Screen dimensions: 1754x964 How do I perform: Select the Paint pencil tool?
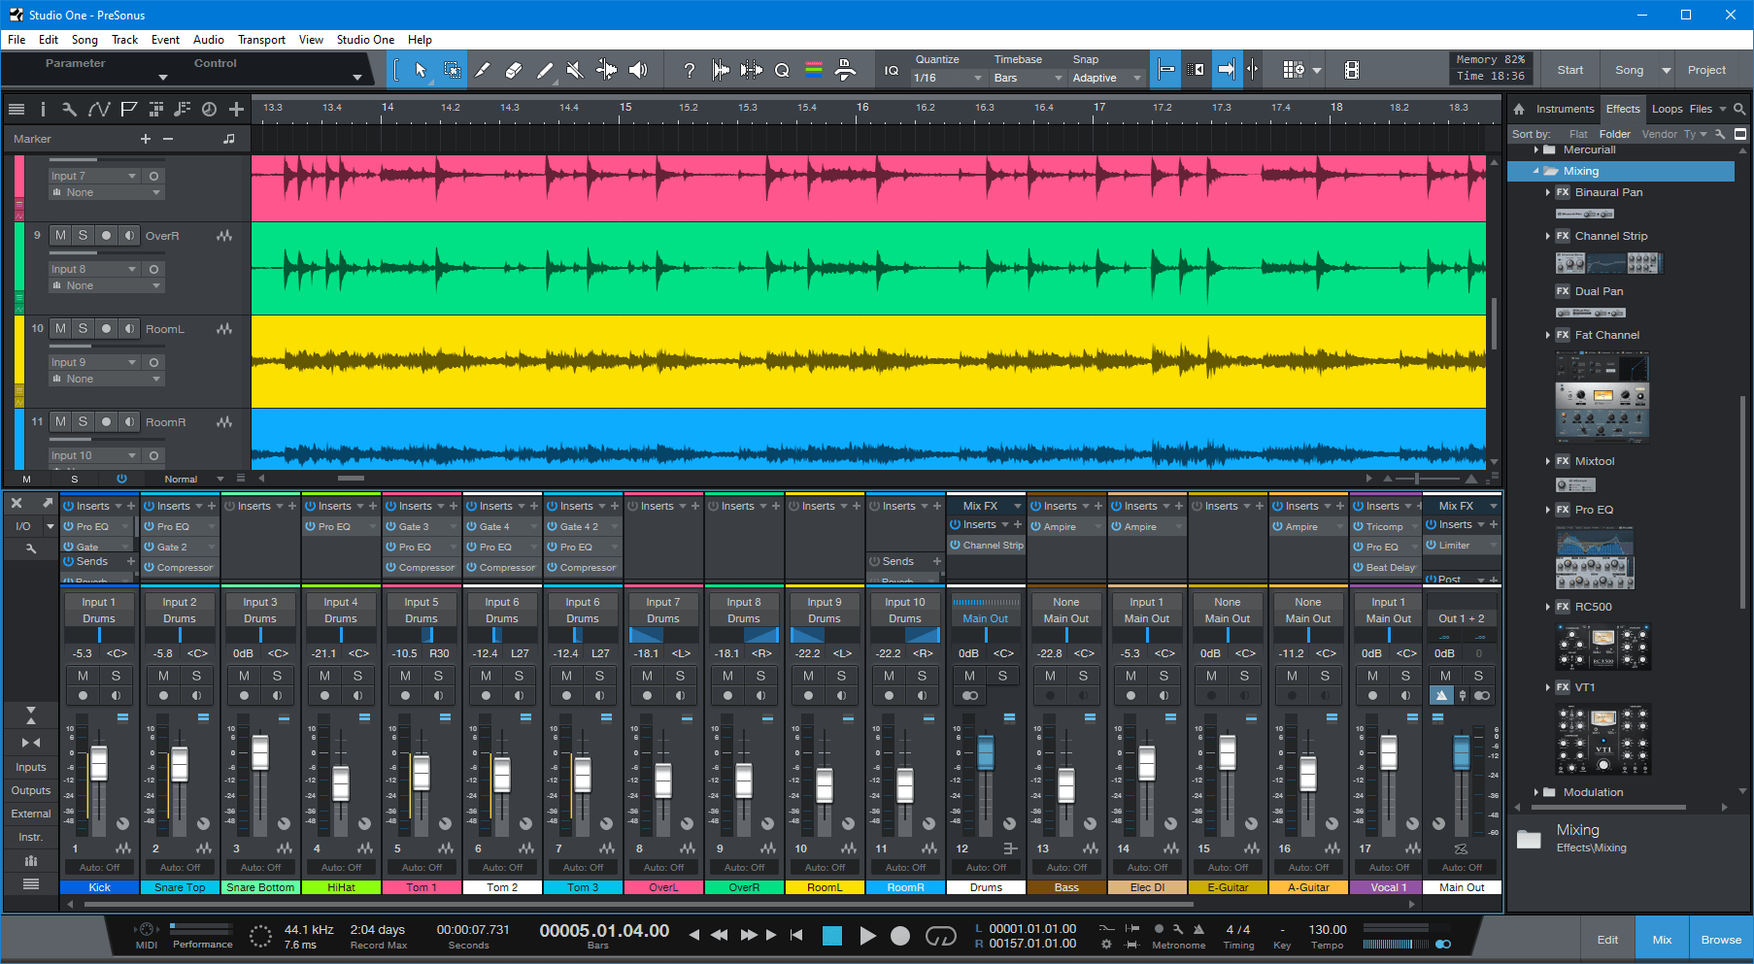545,70
